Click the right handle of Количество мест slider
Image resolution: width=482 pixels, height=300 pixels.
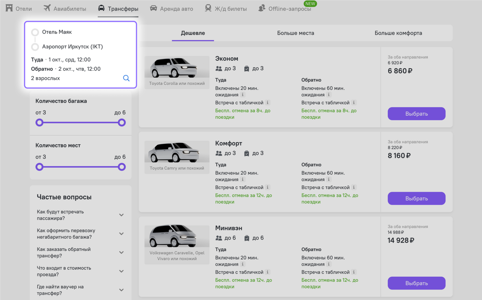pos(122,167)
